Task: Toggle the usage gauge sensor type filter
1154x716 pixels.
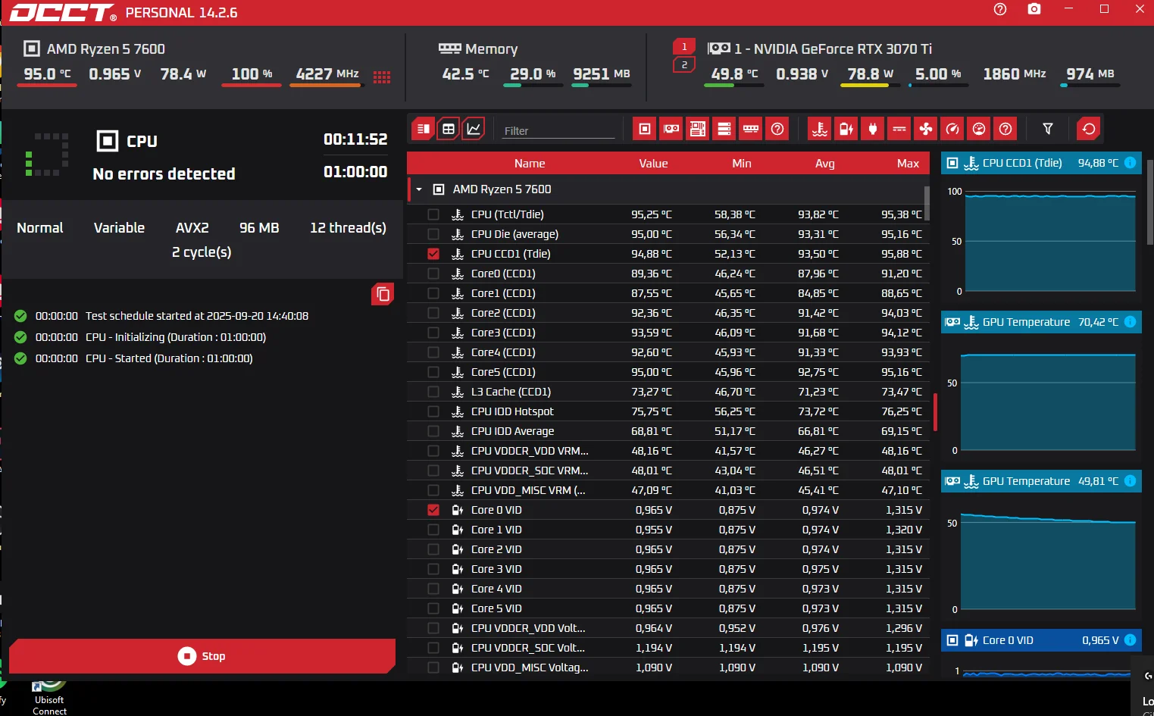Action: (x=979, y=129)
